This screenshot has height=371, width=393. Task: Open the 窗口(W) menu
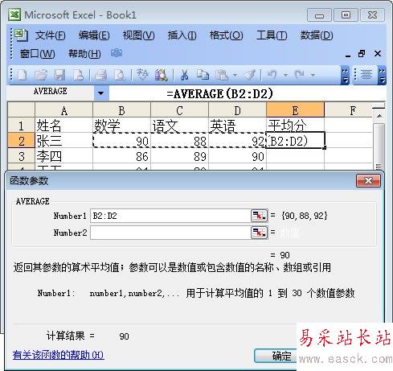coord(38,54)
